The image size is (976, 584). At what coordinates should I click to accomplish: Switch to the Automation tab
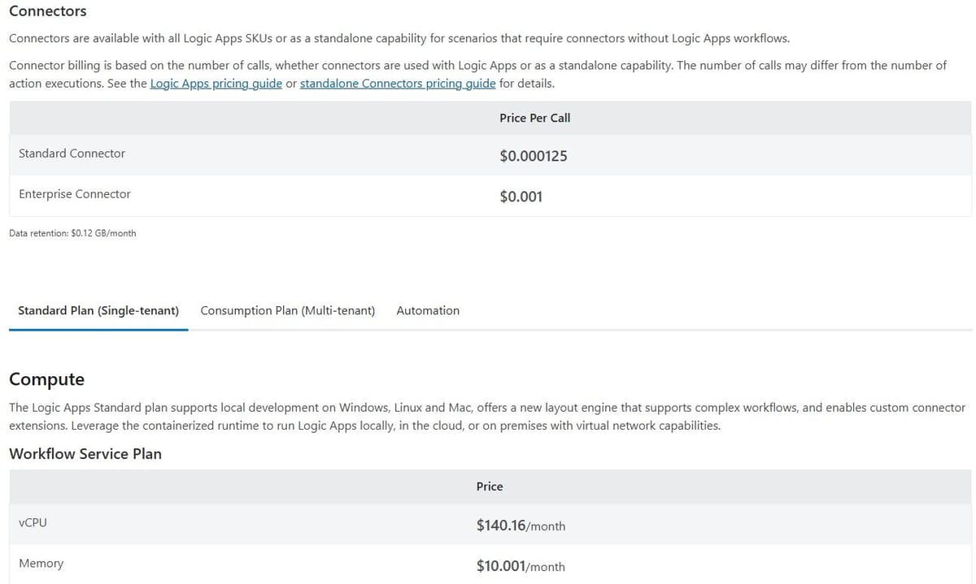pos(428,310)
